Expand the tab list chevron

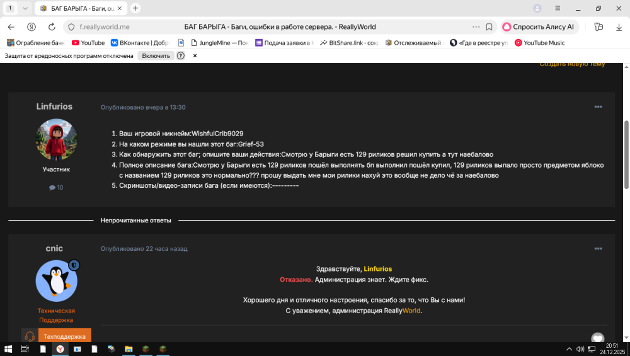(x=25, y=8)
